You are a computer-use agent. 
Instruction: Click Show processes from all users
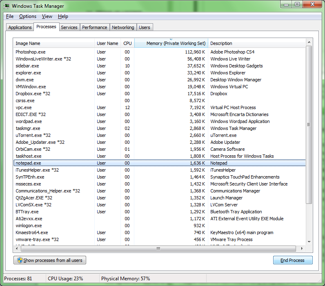tap(50, 260)
